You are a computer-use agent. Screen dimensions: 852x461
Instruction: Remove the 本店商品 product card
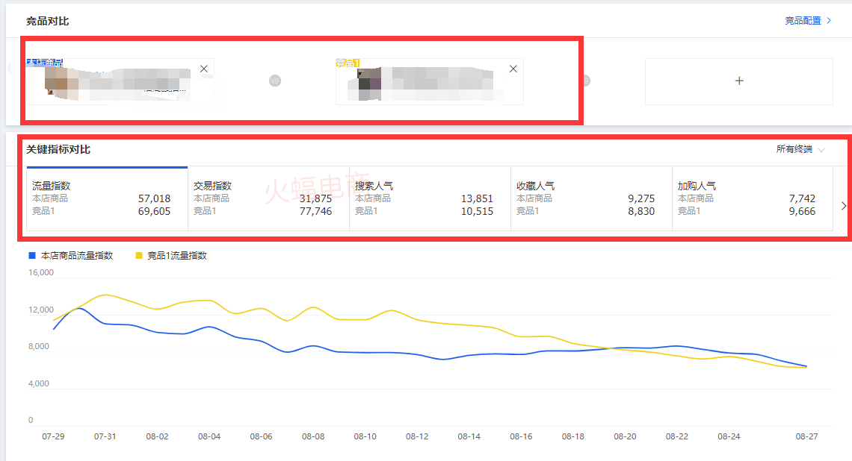tap(203, 69)
